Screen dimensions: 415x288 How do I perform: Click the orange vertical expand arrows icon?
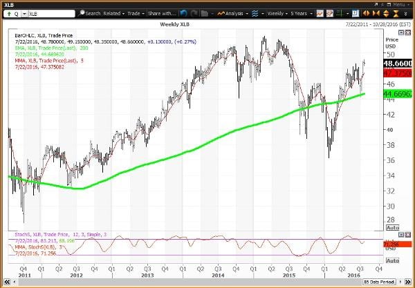[386, 14]
